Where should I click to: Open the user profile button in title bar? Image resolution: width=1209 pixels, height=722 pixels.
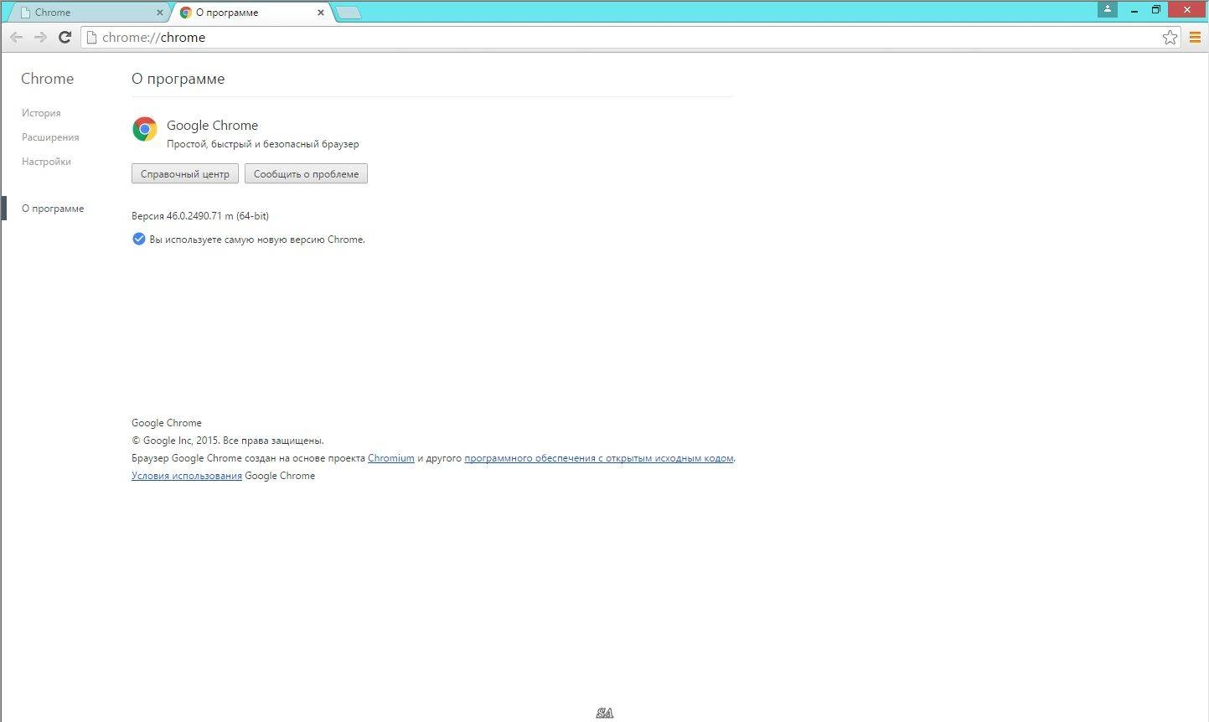(x=1108, y=9)
